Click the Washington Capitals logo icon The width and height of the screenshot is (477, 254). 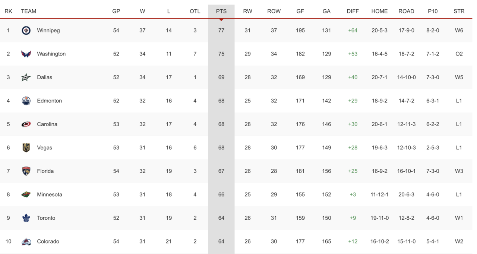(26, 54)
